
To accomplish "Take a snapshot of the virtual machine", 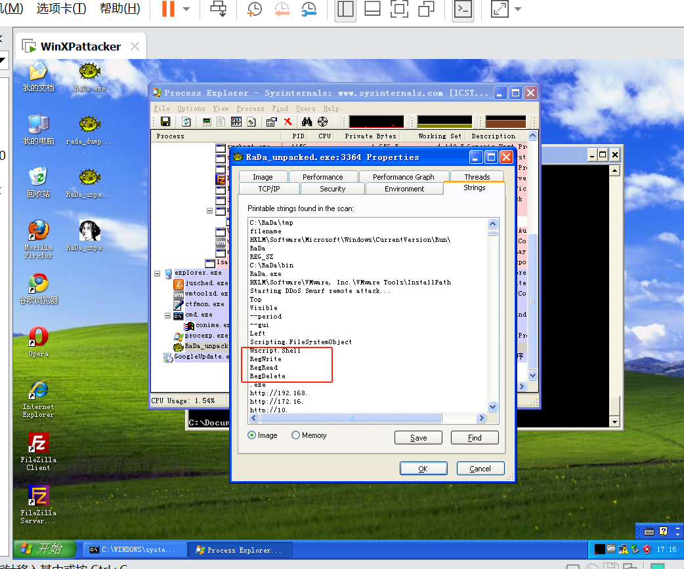I will click(254, 9).
